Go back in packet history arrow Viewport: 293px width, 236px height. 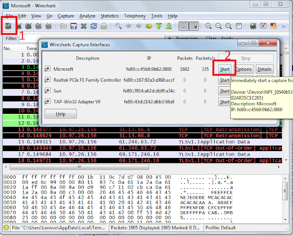pos(129,26)
